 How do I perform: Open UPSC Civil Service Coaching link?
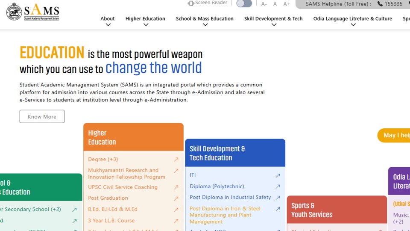[x=123, y=187]
